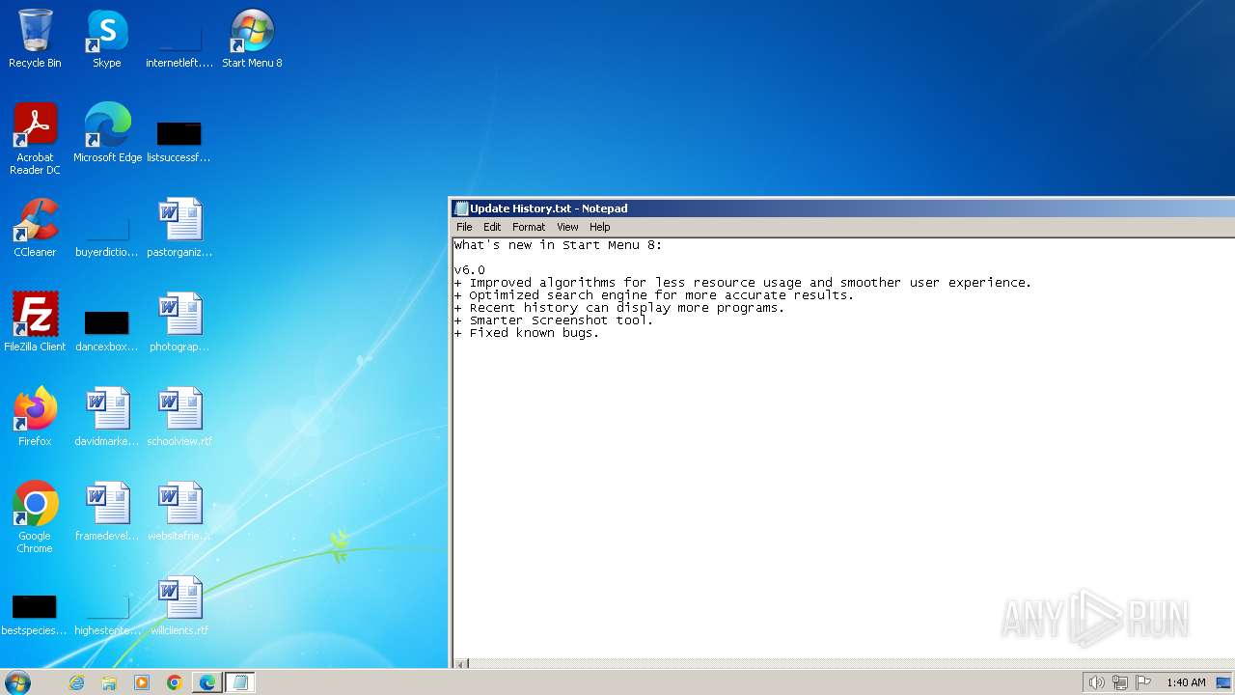
Task: Select the framedevel Word document
Action: [107, 512]
